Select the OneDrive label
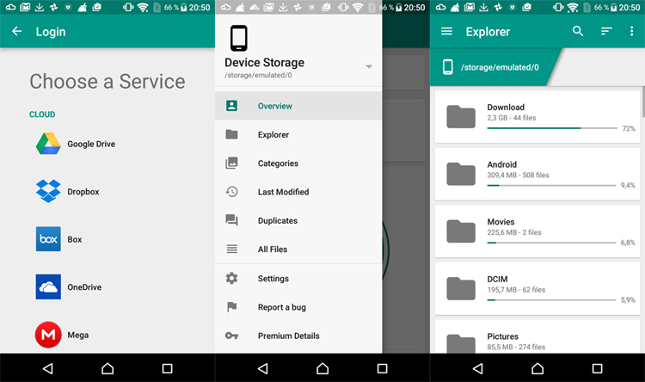645x382 pixels. [84, 287]
